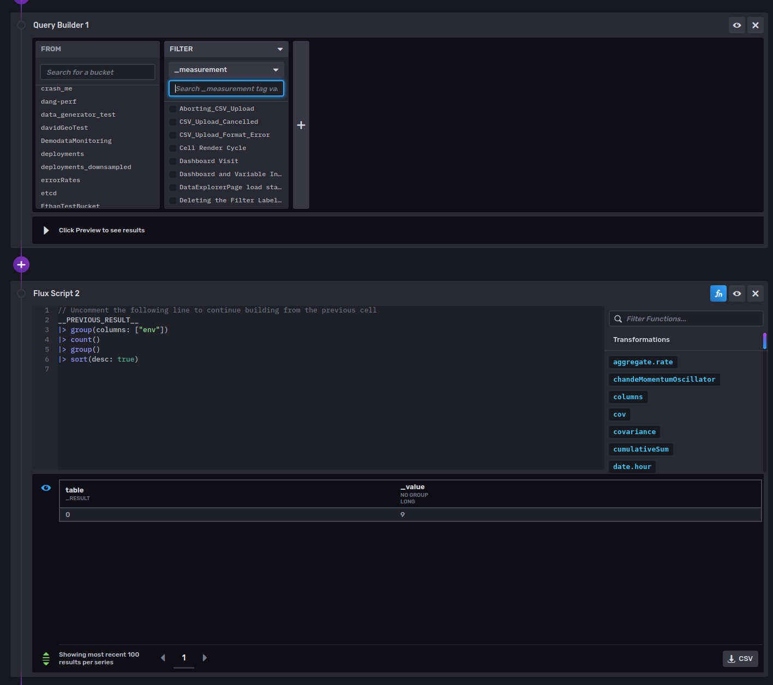
Task: Insert the covariance function
Action: point(634,431)
